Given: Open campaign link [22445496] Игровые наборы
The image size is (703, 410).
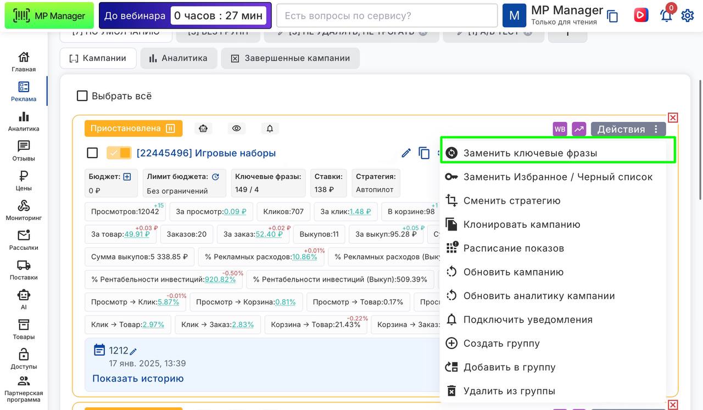Looking at the screenshot, I should click(206, 153).
